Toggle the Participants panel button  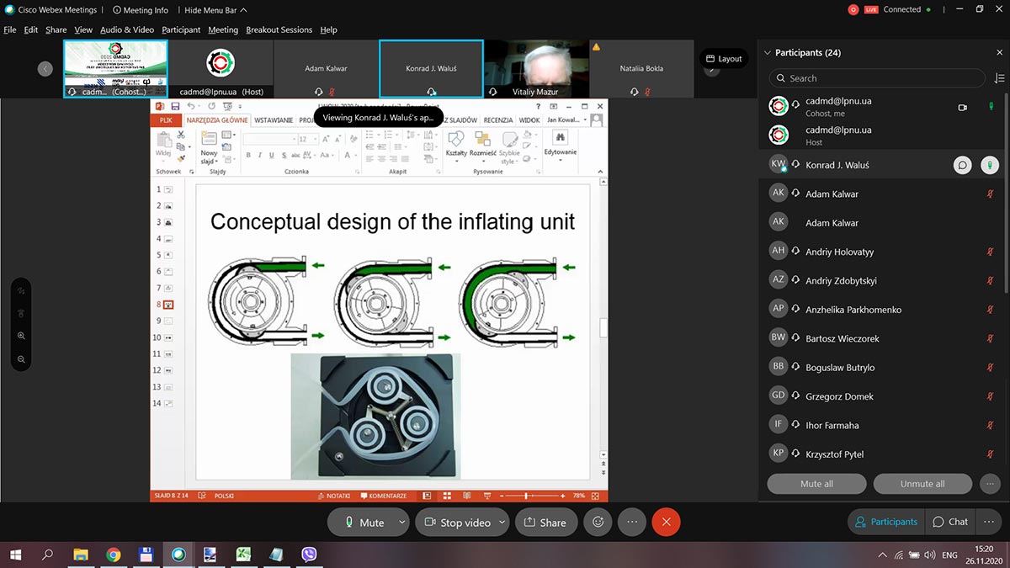click(x=886, y=522)
